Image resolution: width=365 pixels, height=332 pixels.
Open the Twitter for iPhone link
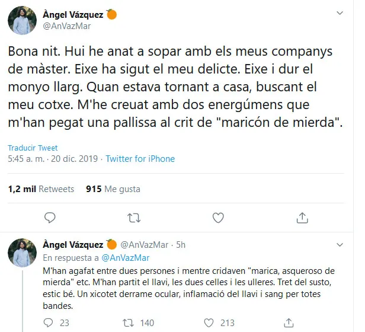(140, 159)
